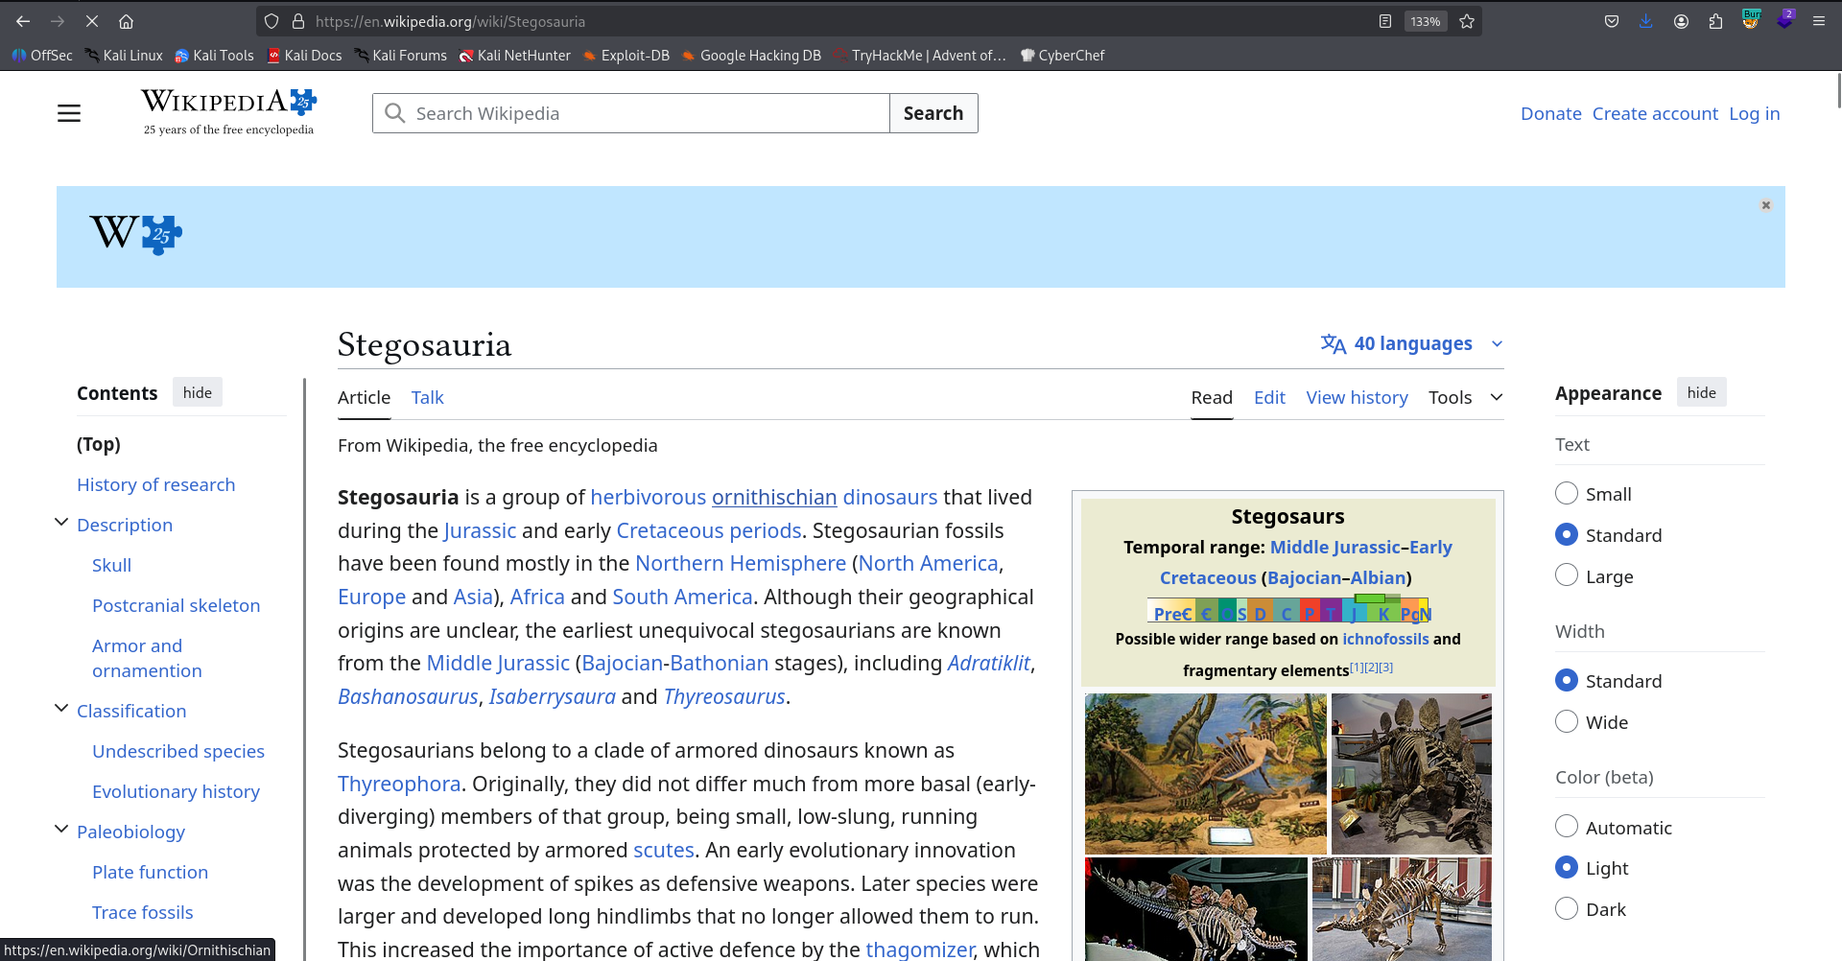Switch to the Talk tab
Screen dimensions: 1842x961
coord(427,397)
